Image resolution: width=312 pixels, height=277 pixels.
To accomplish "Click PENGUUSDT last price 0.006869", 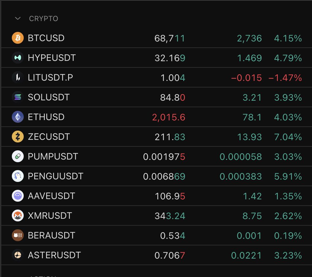I will [164, 176].
